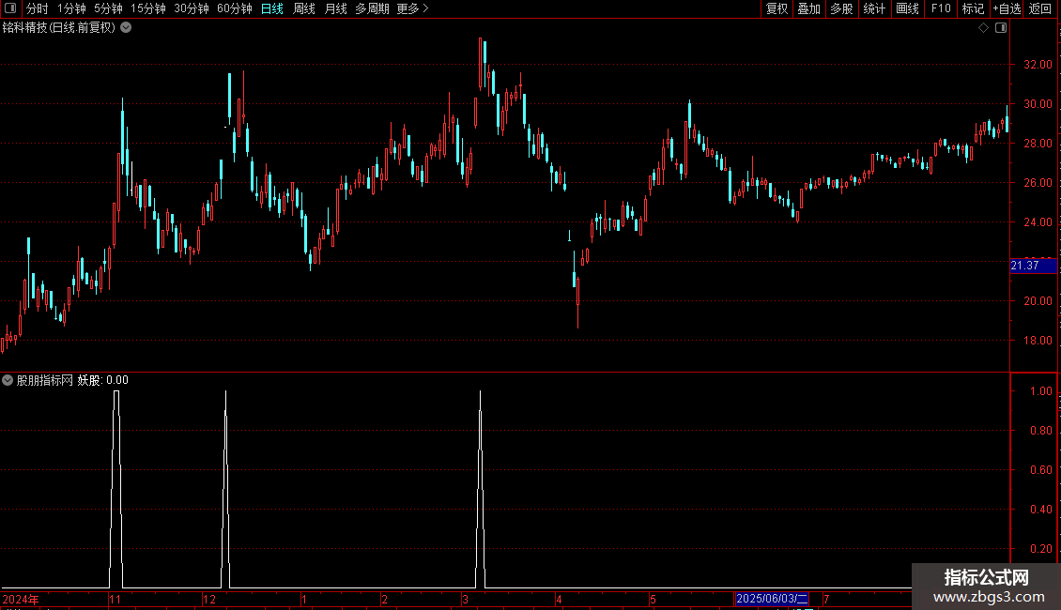Click month 11 on the time axis
This screenshot has height=610, width=1061.
click(115, 599)
